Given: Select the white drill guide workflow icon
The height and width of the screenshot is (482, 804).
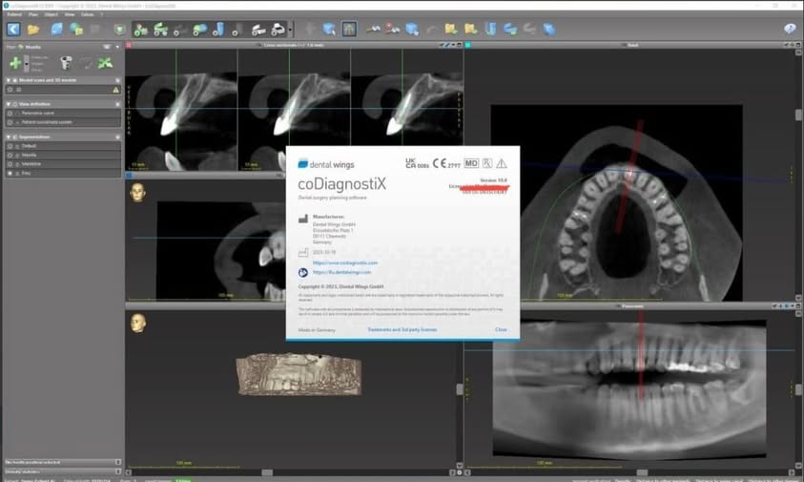Looking at the screenshot, I should coord(258,30).
